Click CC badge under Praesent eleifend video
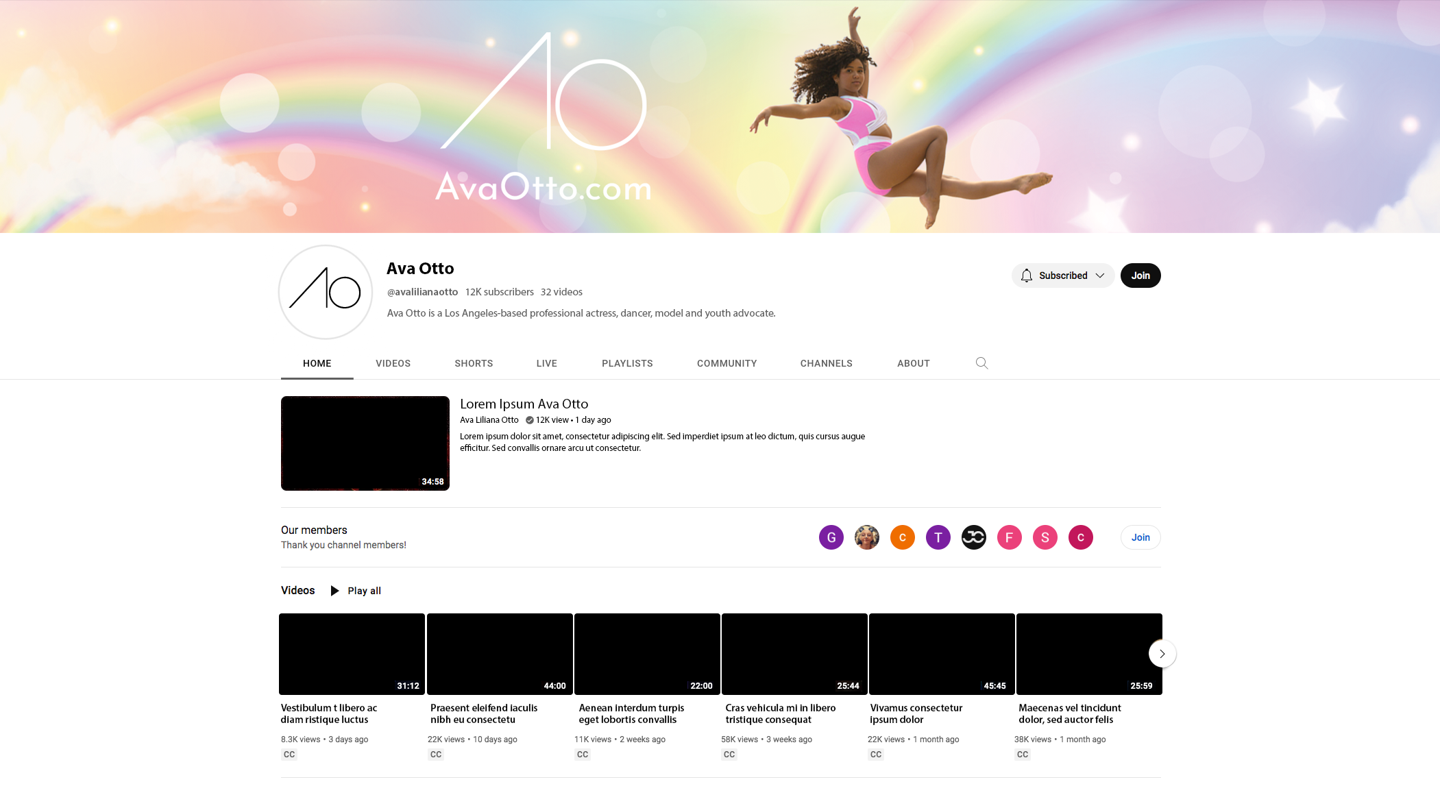This screenshot has height=795, width=1440. point(436,755)
